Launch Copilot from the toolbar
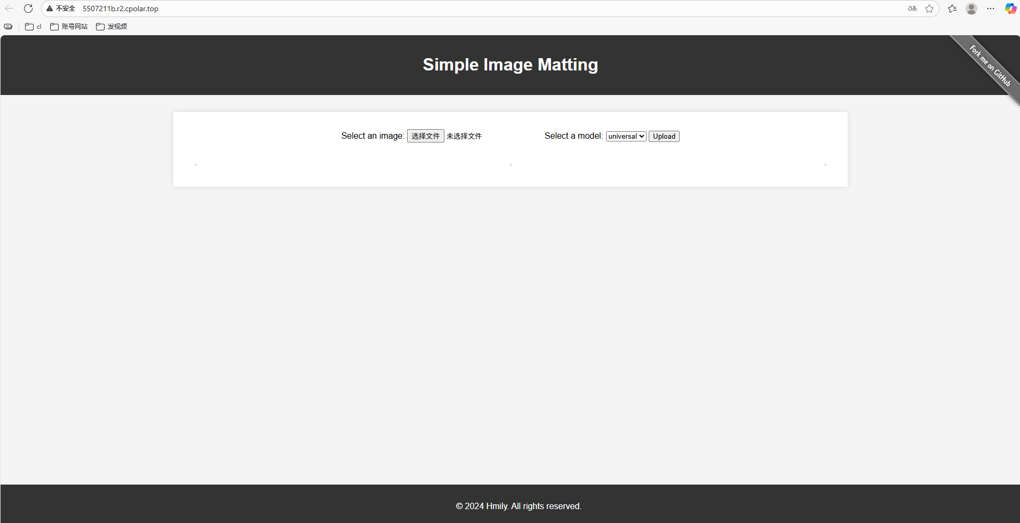1020x523 pixels. coord(1010,9)
